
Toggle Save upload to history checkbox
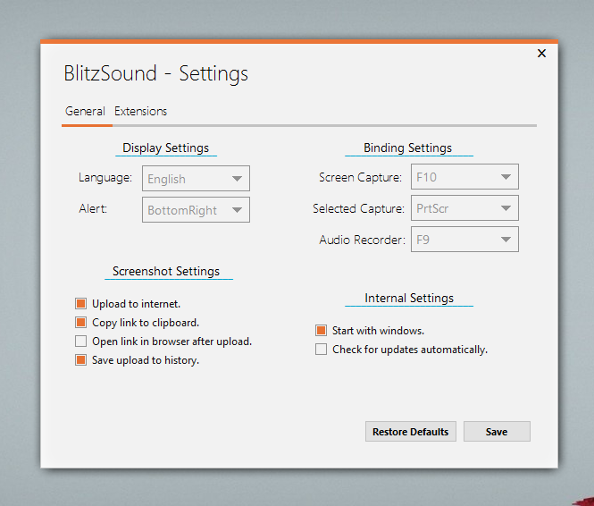[80, 360]
